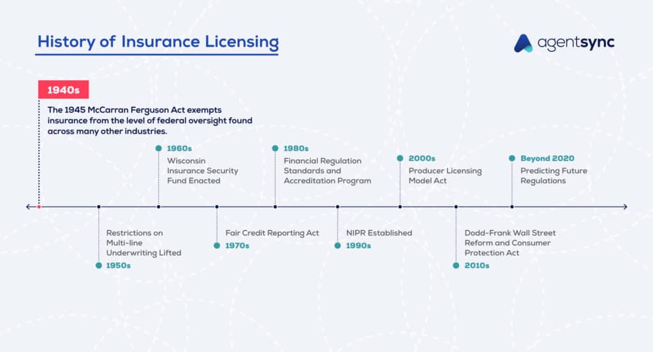Select the 2010s teal dot marker
Viewport: 653px width, 352px height.
[456, 265]
